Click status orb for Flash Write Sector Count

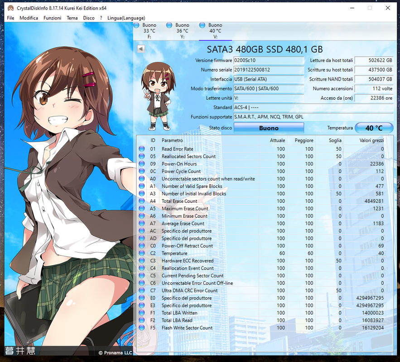142,328
